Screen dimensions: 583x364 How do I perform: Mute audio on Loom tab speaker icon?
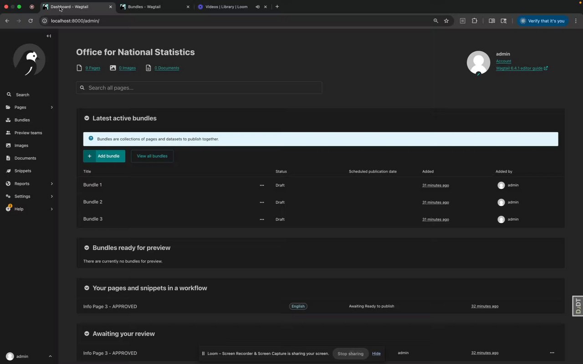pos(258,7)
